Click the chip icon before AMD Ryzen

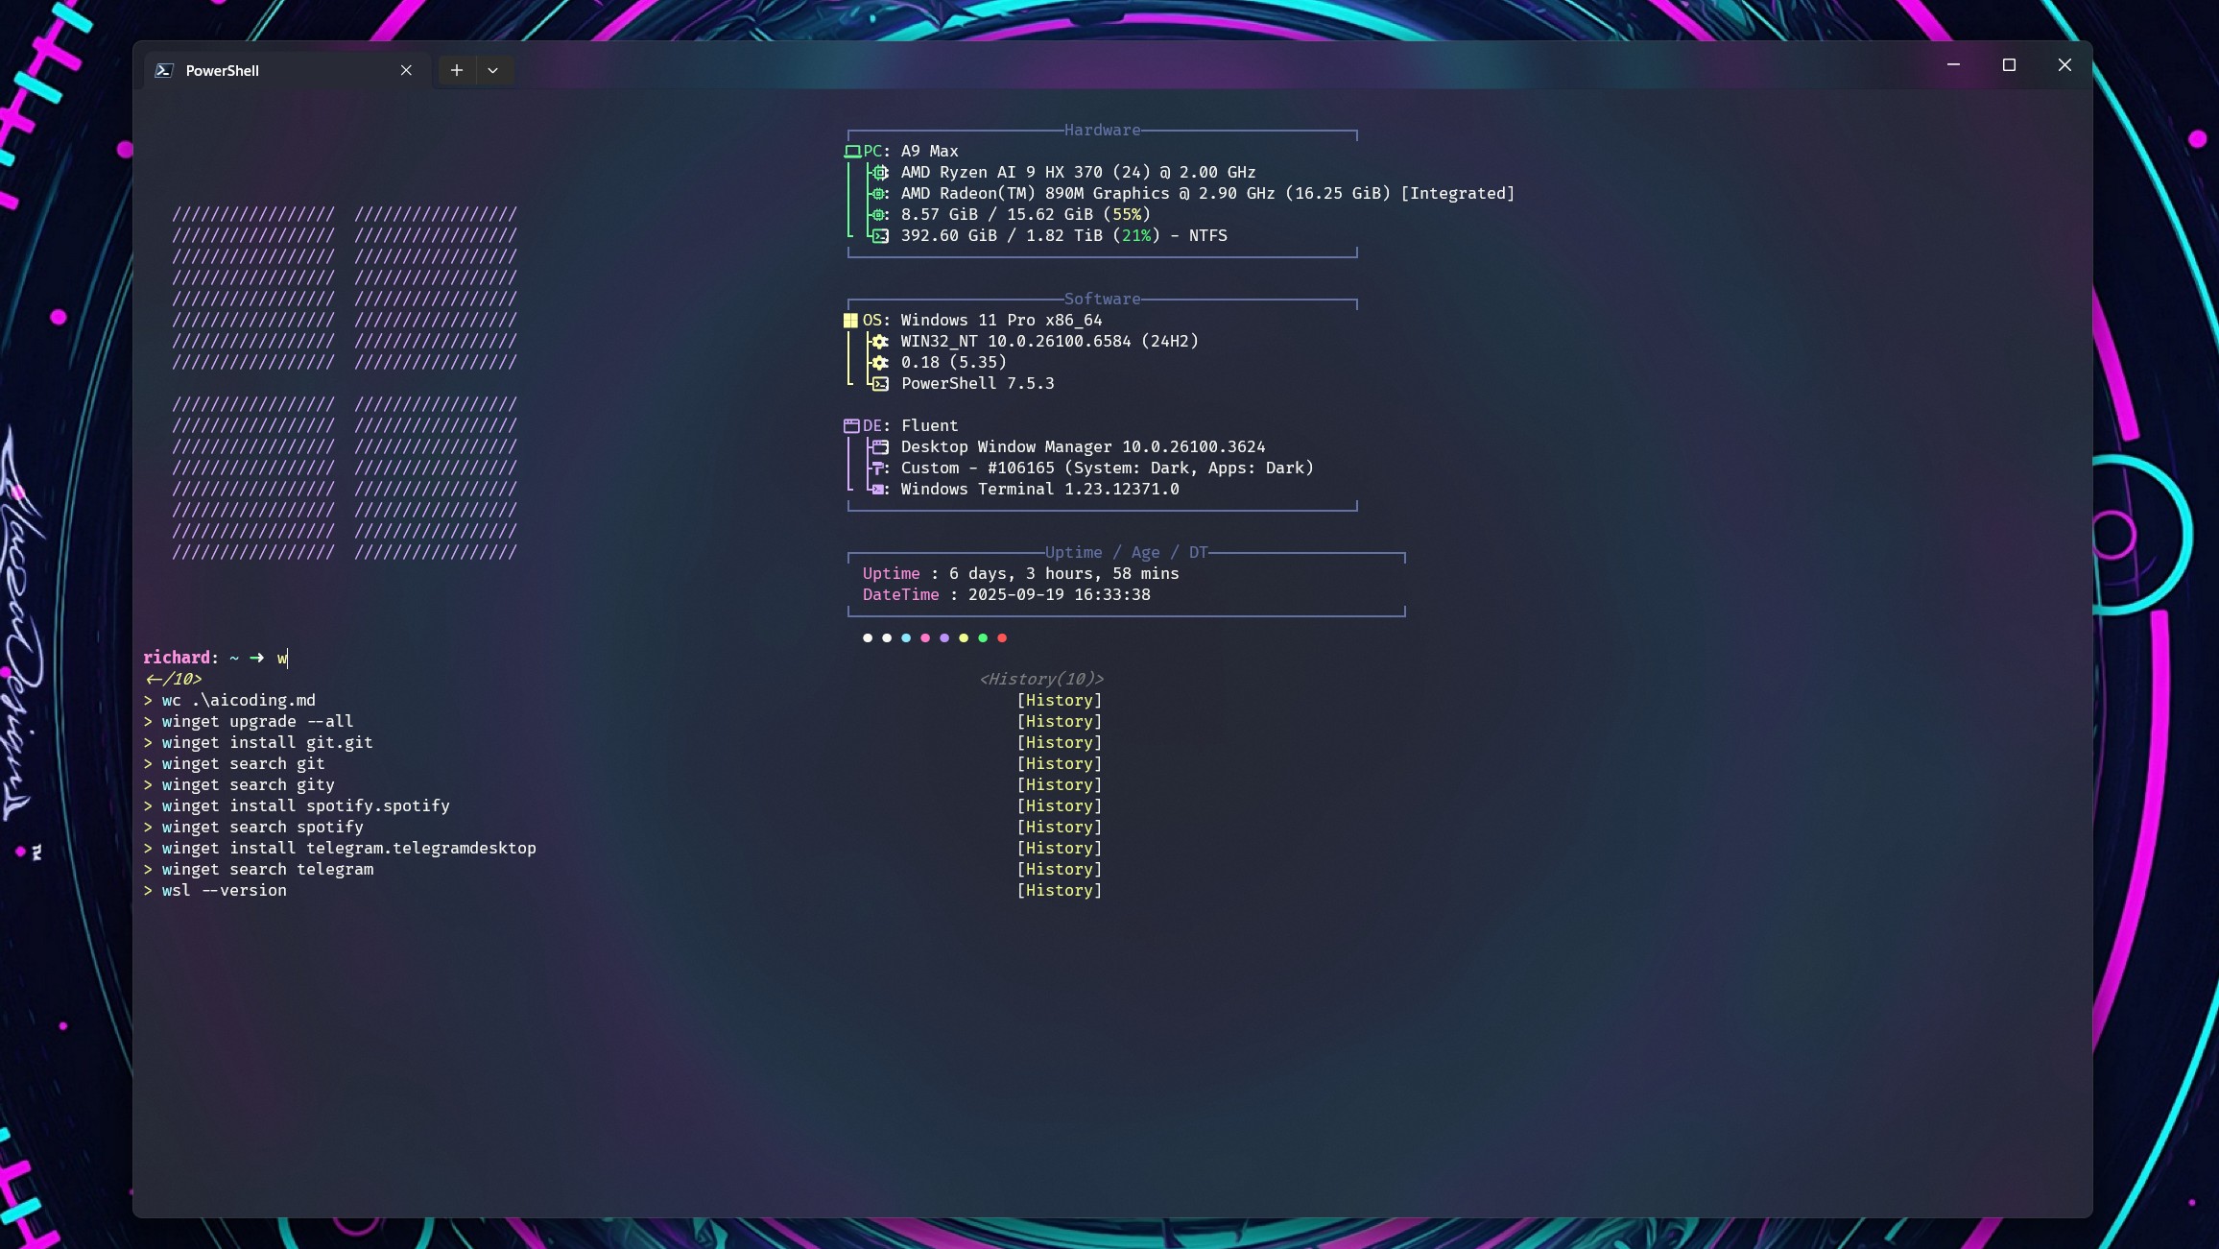879,173
